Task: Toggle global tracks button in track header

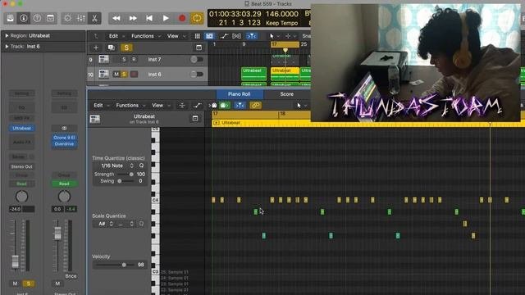Action: tap(199, 48)
